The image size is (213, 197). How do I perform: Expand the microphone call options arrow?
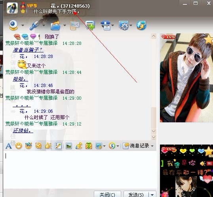coord(44,25)
